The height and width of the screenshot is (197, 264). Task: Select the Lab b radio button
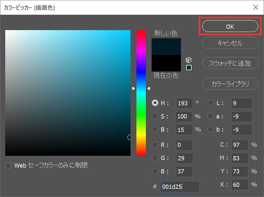[x=210, y=129]
